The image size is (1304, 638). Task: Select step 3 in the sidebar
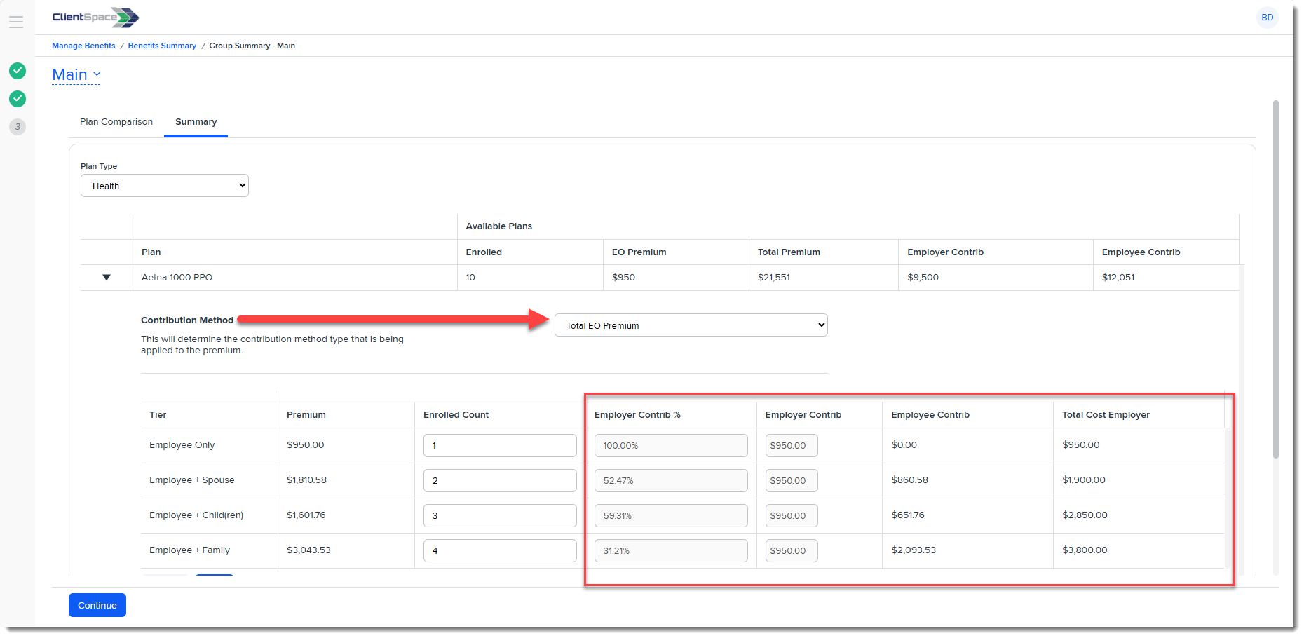(x=18, y=127)
